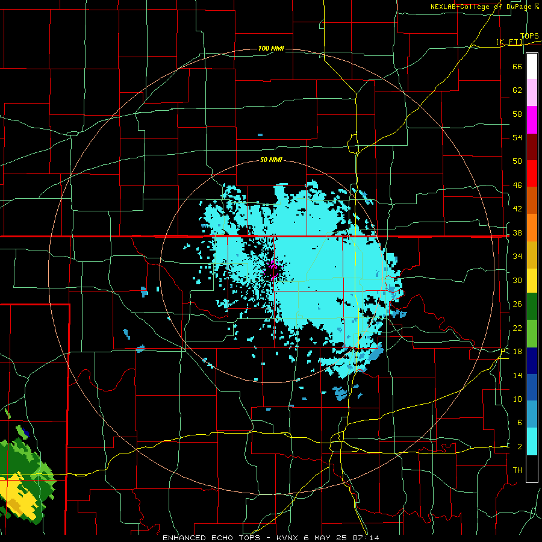Click the dark green legend swatch
Image resolution: width=542 pixels, height=542 pixels.
pyautogui.click(x=532, y=307)
